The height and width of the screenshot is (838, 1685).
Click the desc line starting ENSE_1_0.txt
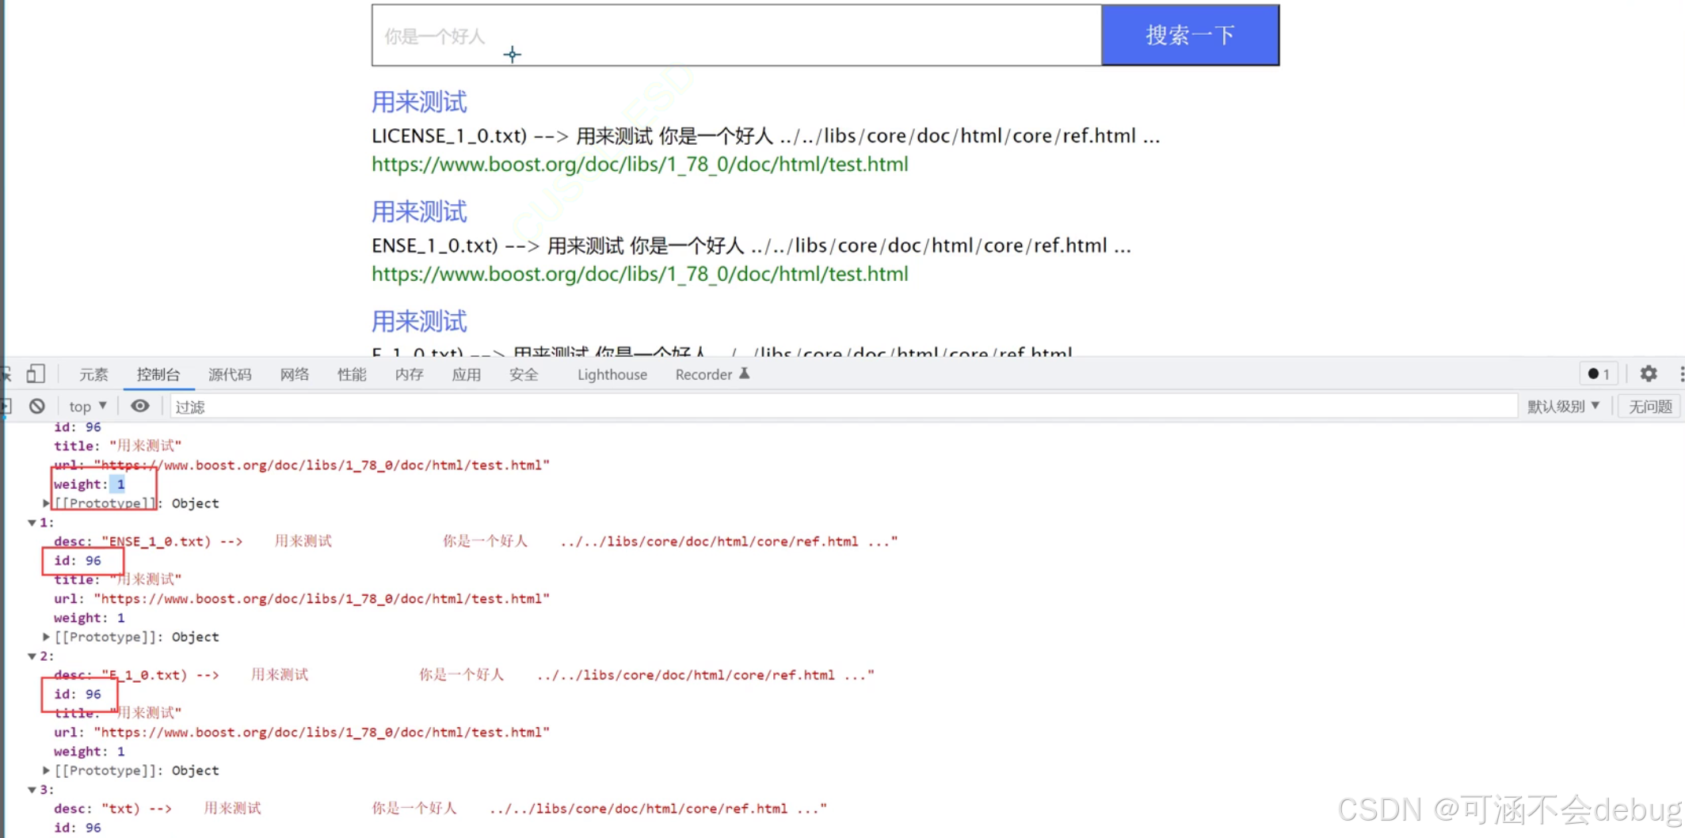(475, 541)
